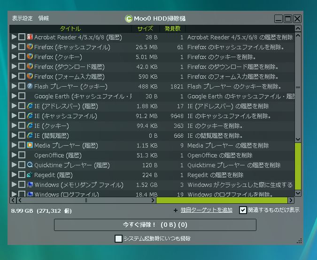Select the OpenOffice (履歴) row title
The width and height of the screenshot is (317, 260).
coord(58,156)
